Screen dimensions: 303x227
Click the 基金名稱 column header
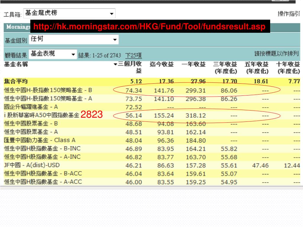coord(16,64)
